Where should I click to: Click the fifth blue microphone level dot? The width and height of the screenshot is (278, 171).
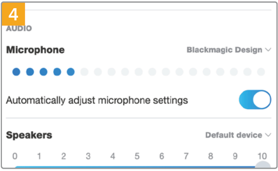tap(71, 72)
